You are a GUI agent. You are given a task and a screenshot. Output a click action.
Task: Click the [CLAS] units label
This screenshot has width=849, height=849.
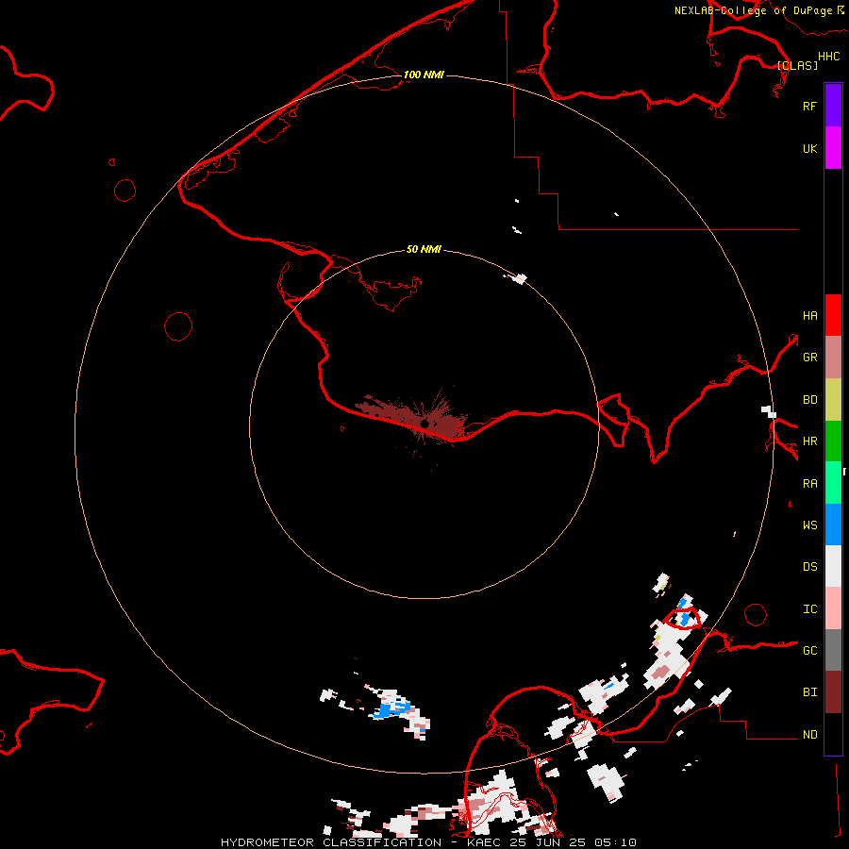(x=796, y=65)
